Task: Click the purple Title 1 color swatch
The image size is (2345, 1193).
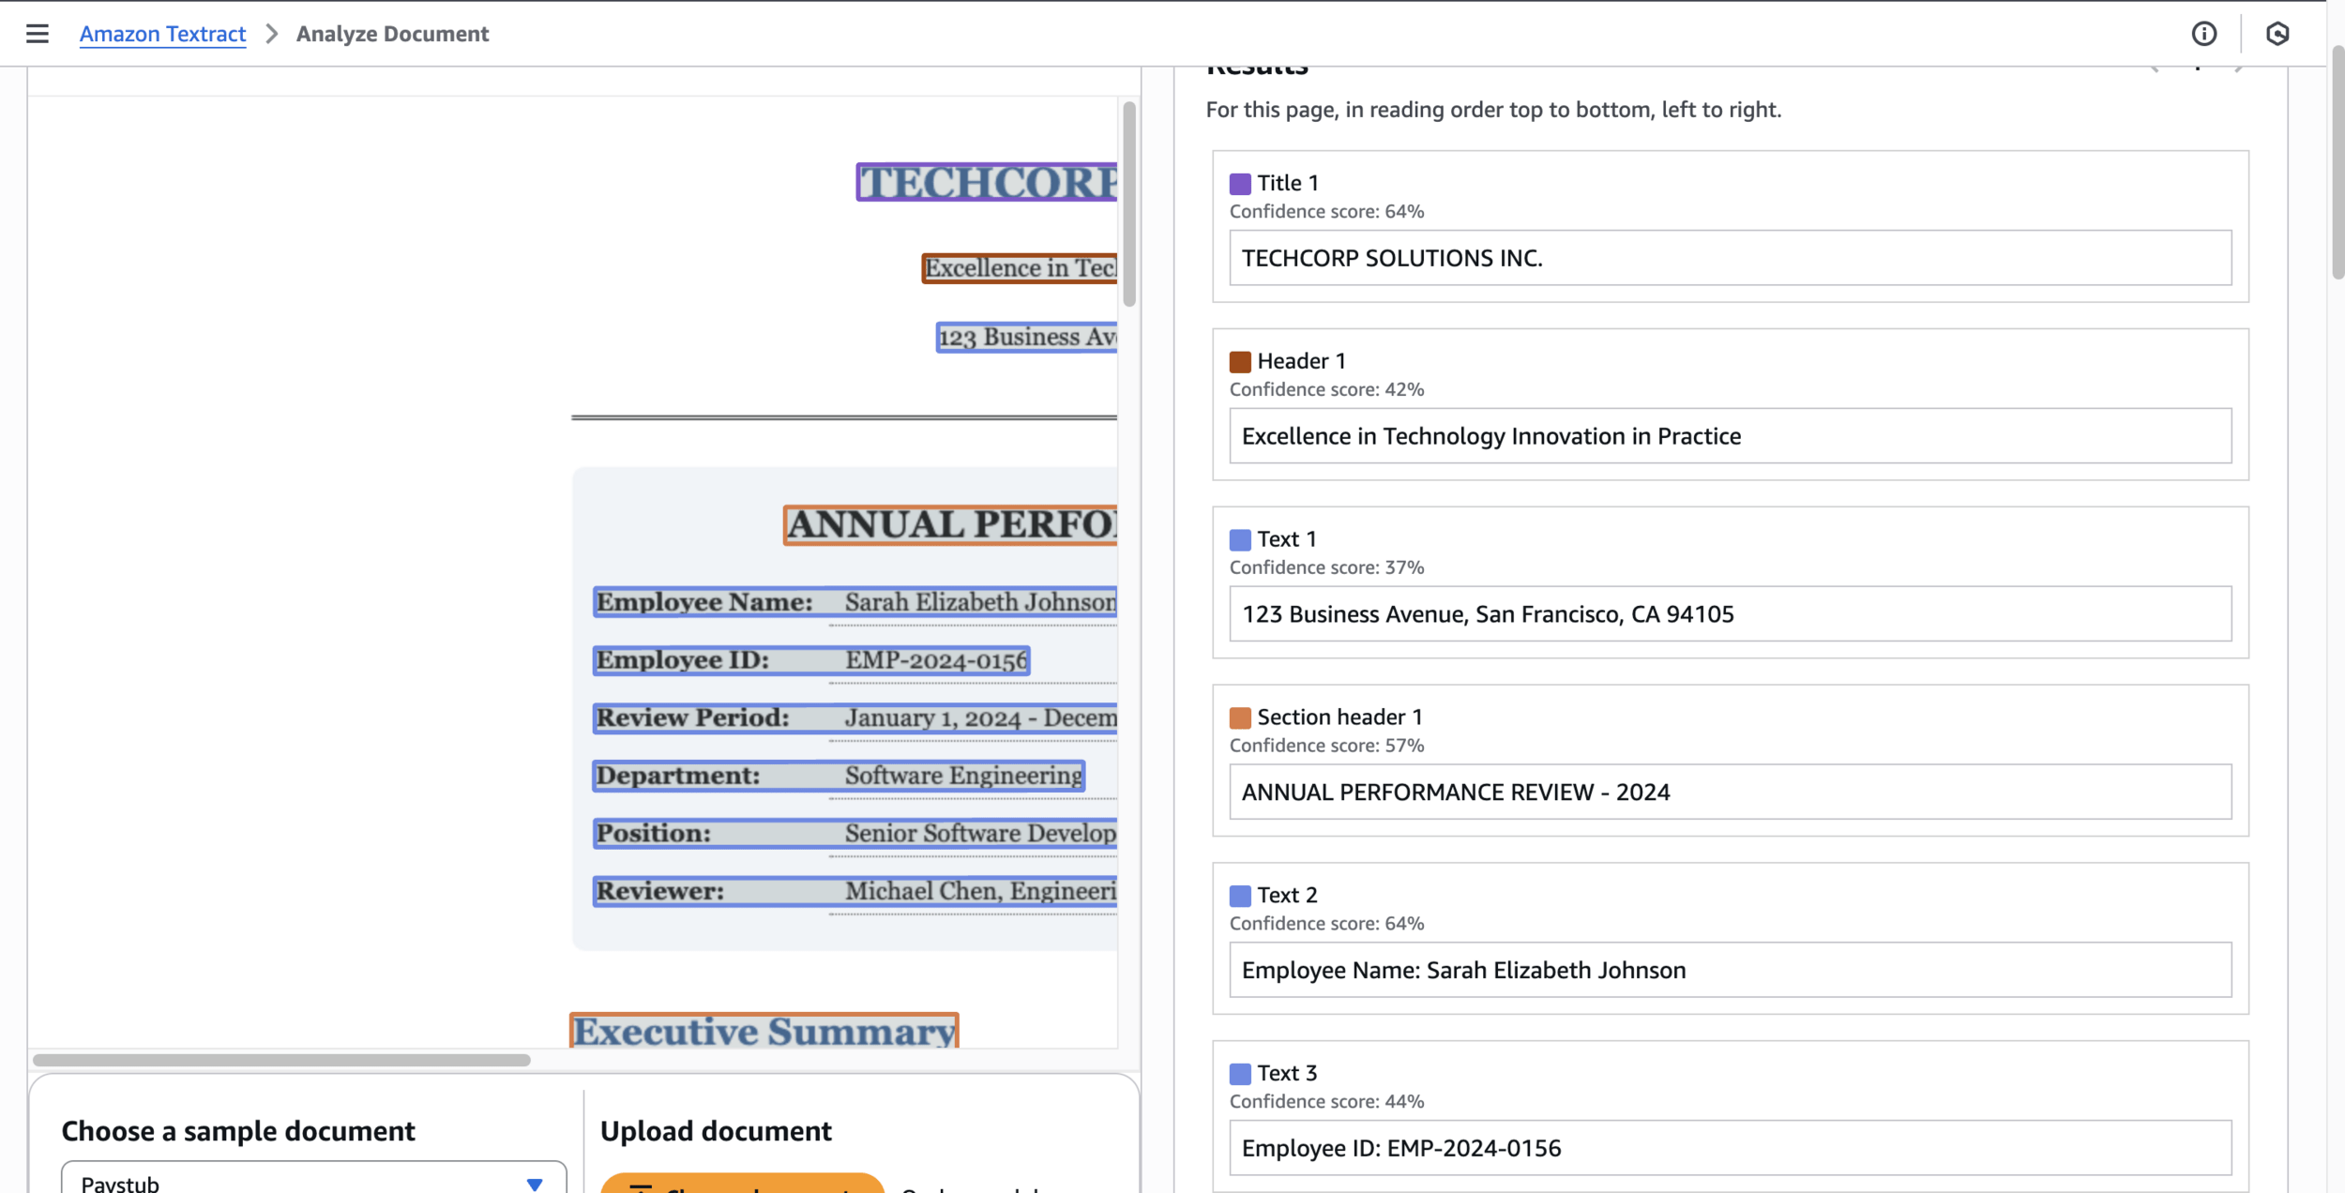Action: click(x=1239, y=184)
